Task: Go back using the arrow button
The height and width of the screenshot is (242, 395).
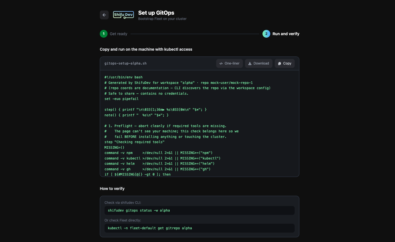Action: [x=104, y=15]
